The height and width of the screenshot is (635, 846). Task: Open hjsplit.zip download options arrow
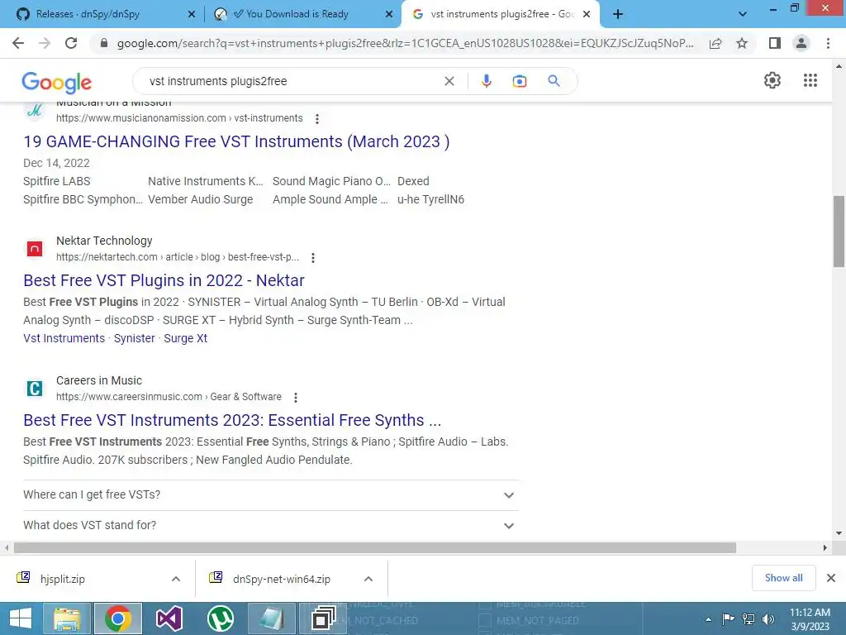coord(176,579)
